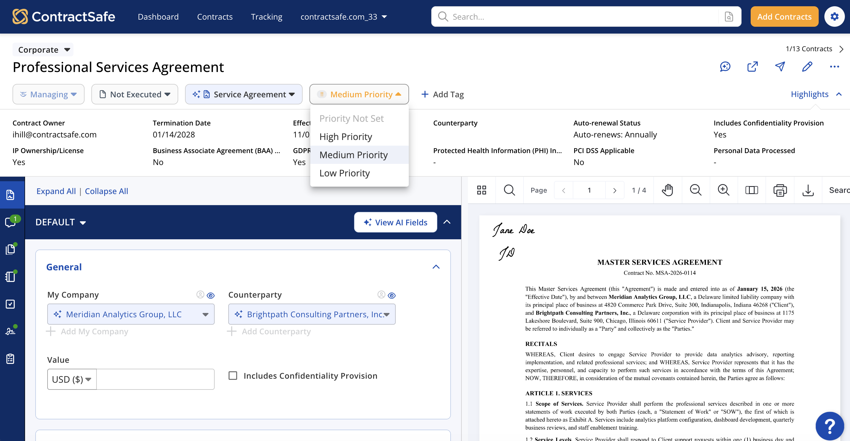850x441 pixels.
Task: Open the DEFAULT template dropdown
Action: [x=61, y=222]
